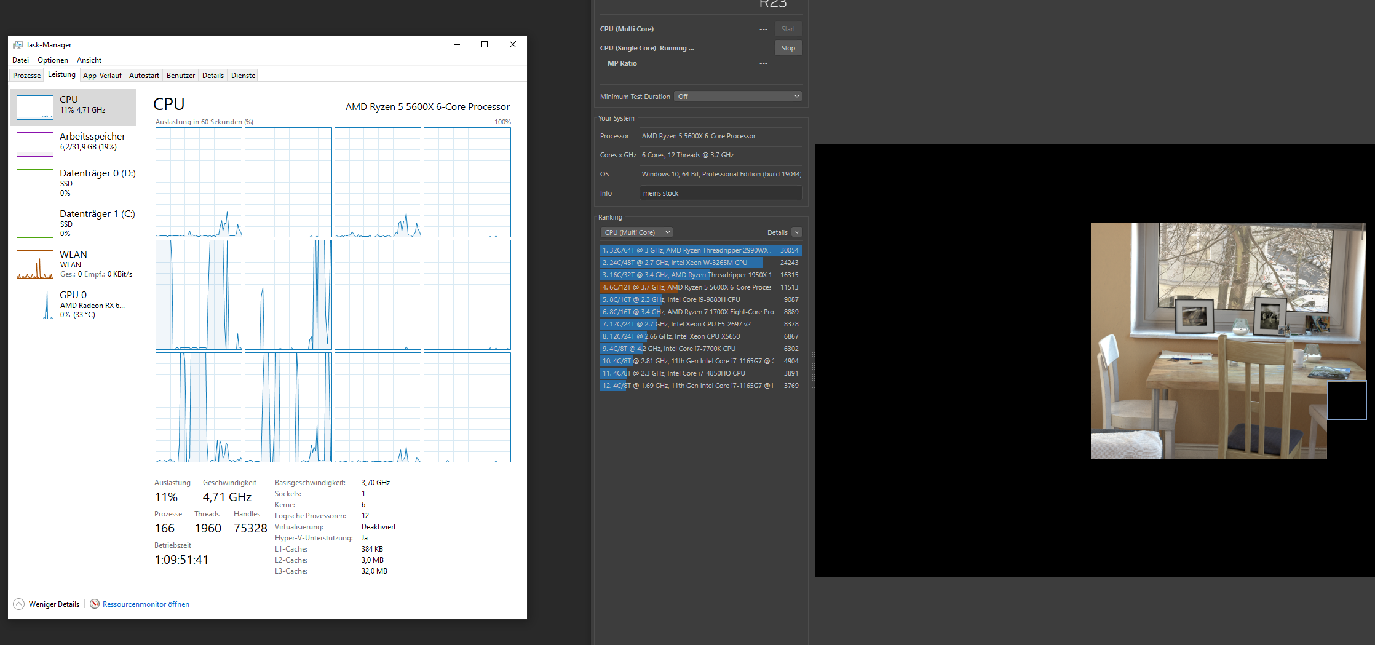Open the Ressourcenmonitor öffnen link
Screen dimensions: 1375x645
(146, 604)
